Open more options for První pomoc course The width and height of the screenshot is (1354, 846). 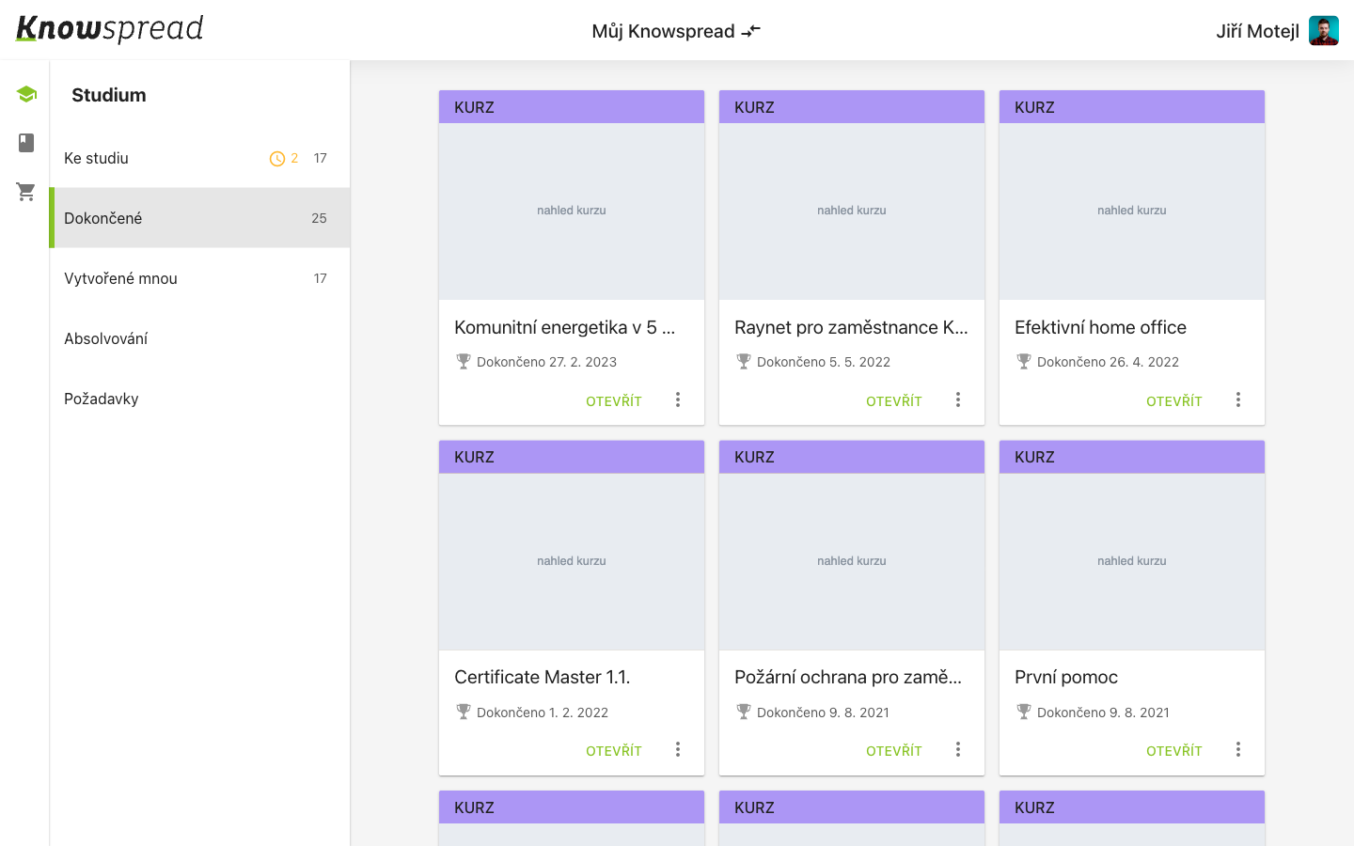click(1238, 749)
